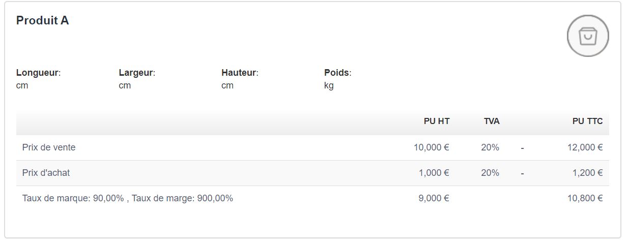Click the 9,000 € margin HT value
Viewport: 628px width, 245px height.
[x=434, y=198]
